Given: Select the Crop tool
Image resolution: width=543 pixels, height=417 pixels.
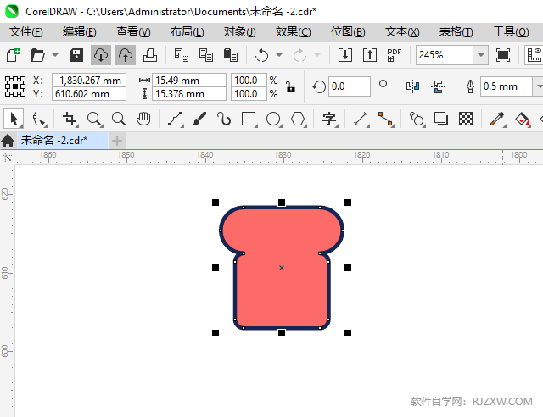Looking at the screenshot, I should tap(70, 119).
